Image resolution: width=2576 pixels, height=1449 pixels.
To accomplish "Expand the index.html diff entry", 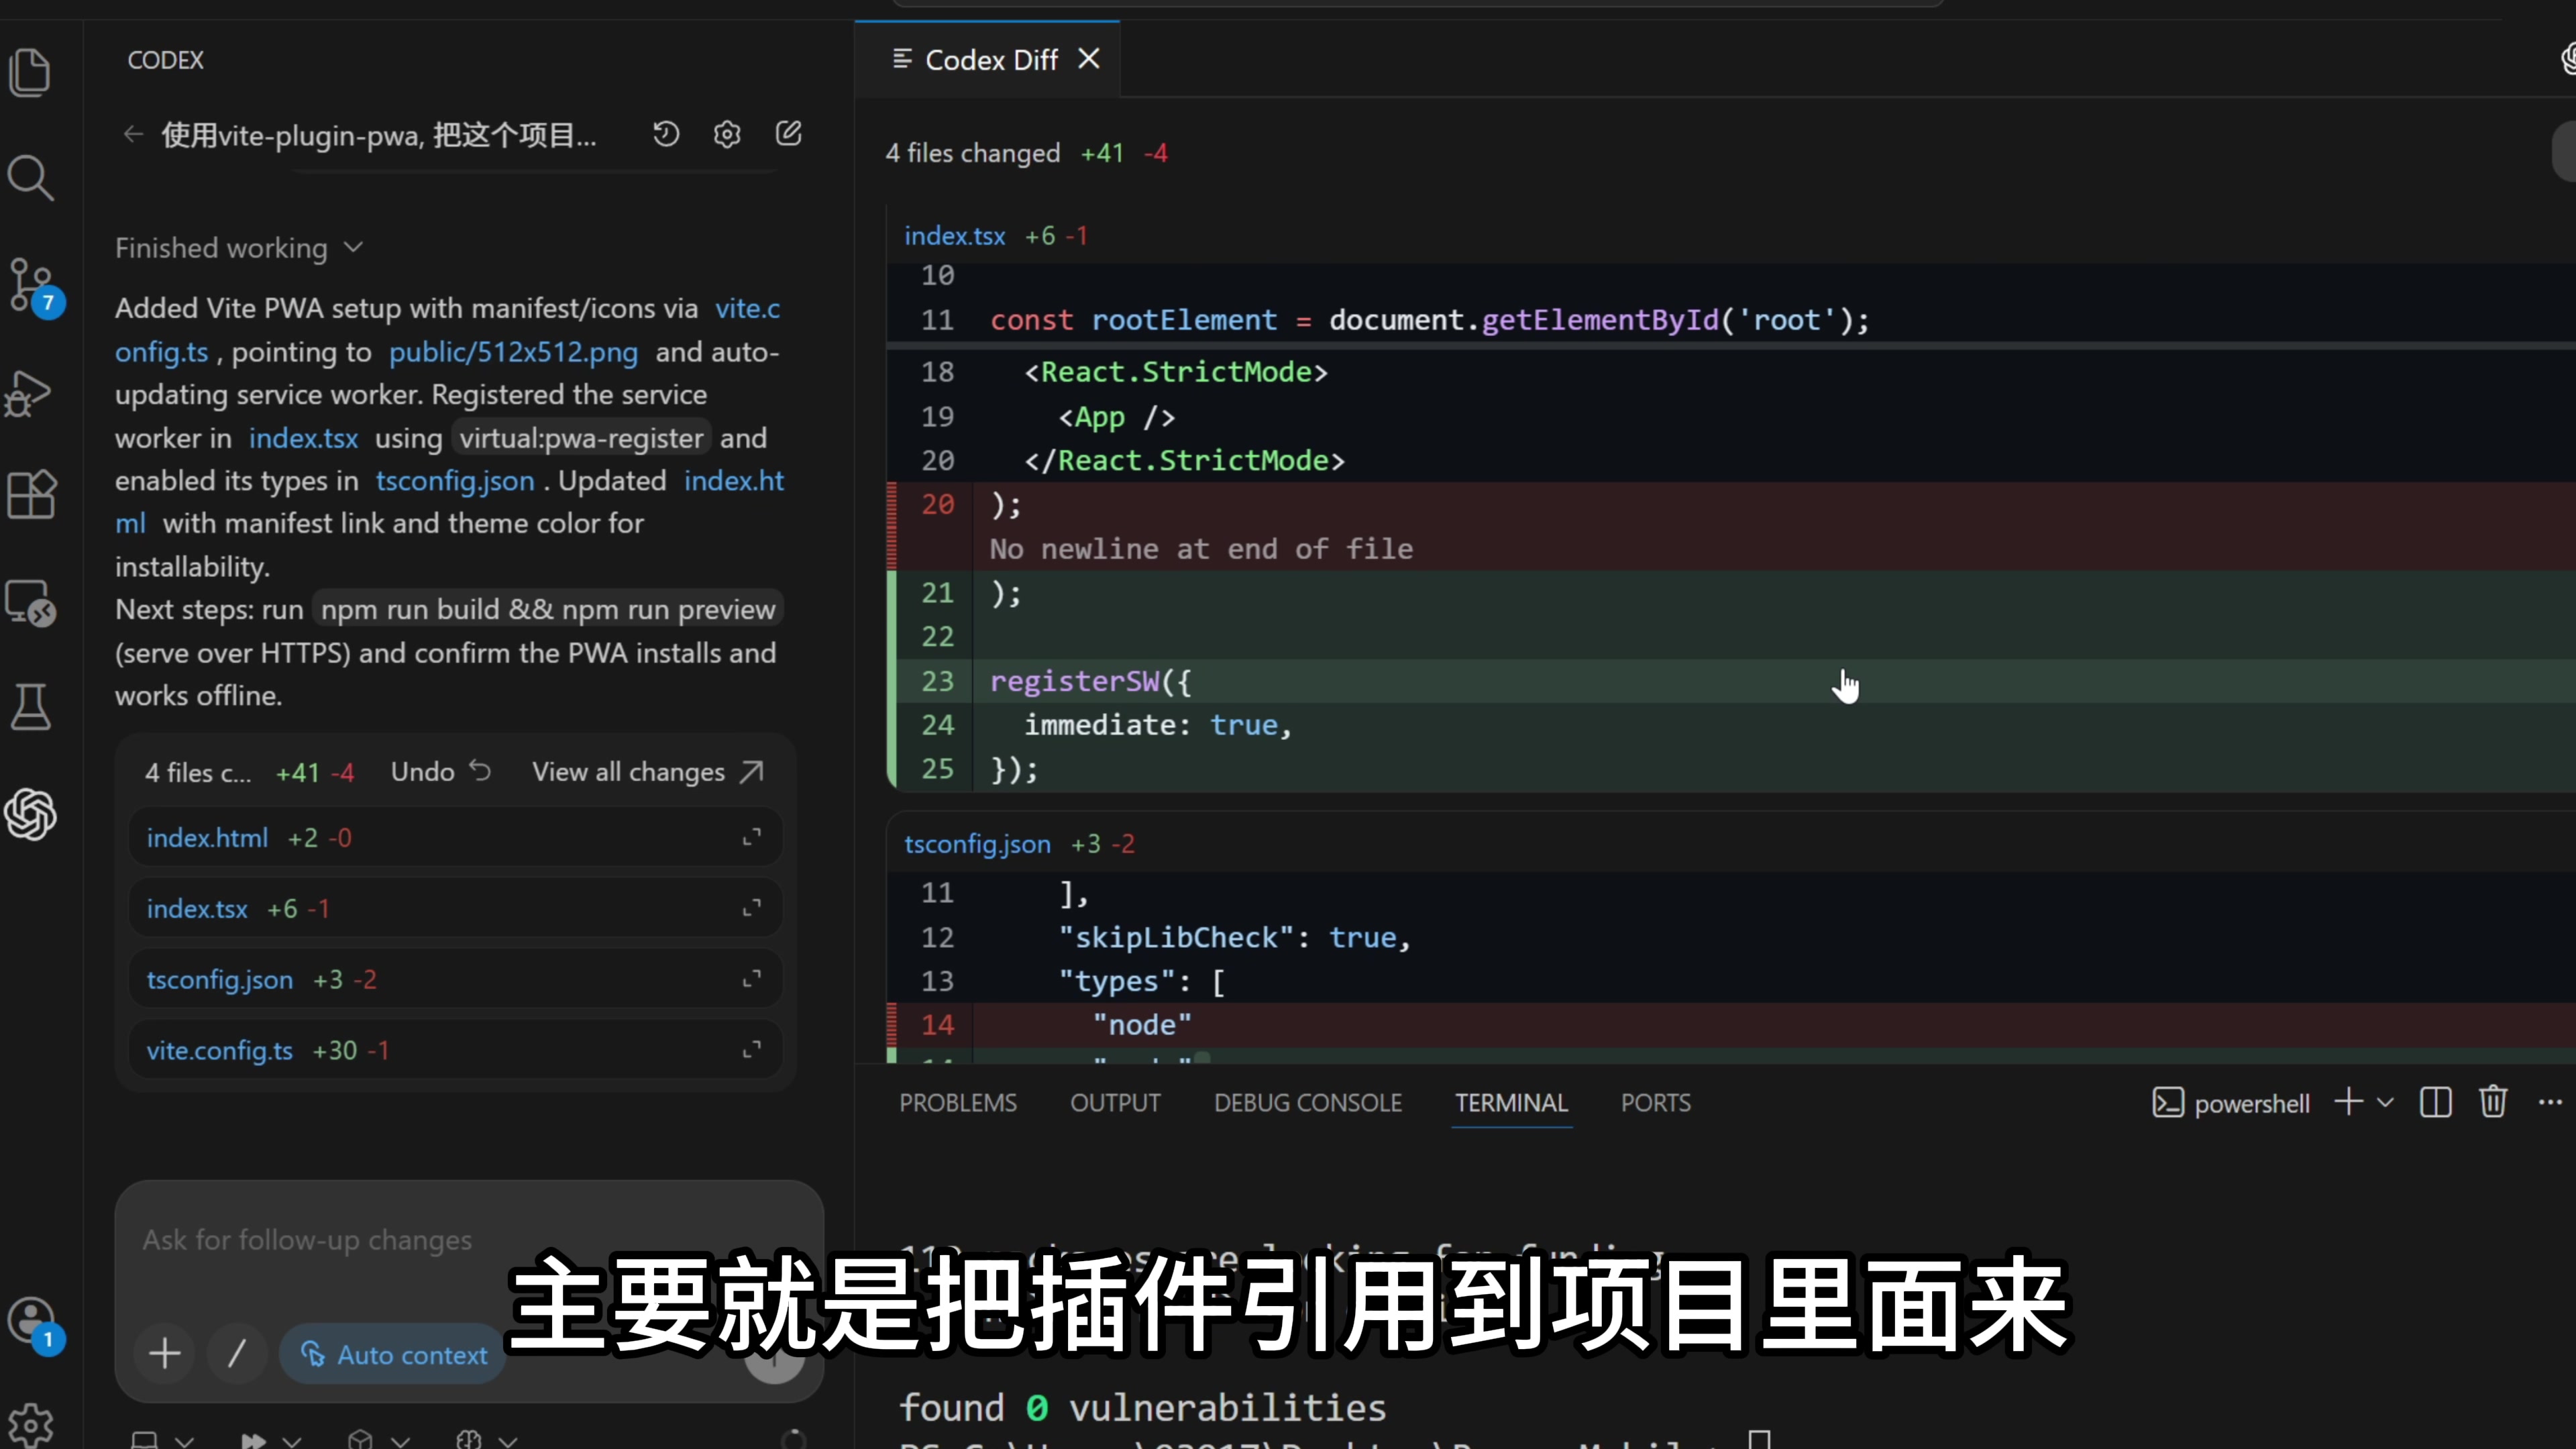I will click(751, 837).
